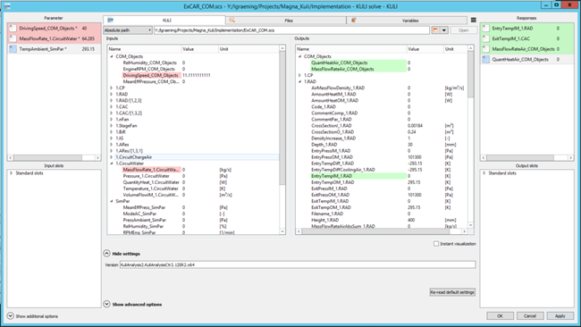Open the Absolute path dropdown

128,30
